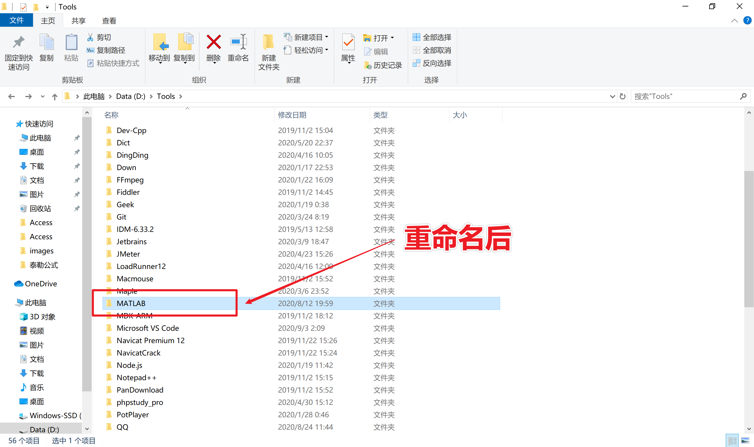Viewport: 754px width, 447px height.
Task: Select 全部选择 to select all items
Action: tap(432, 37)
